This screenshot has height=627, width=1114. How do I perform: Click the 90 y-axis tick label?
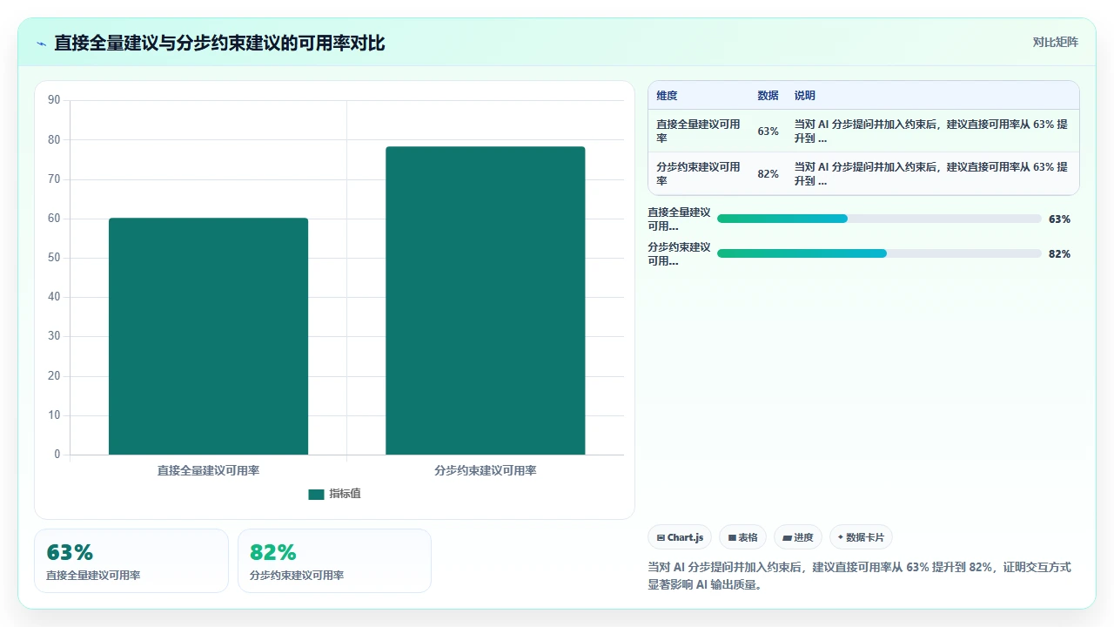point(54,100)
